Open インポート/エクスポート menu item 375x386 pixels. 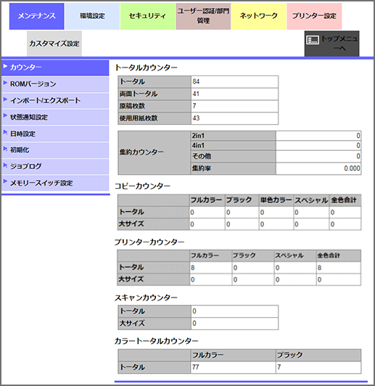[55, 100]
